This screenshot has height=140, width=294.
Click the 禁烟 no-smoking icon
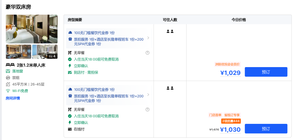coord(8,78)
